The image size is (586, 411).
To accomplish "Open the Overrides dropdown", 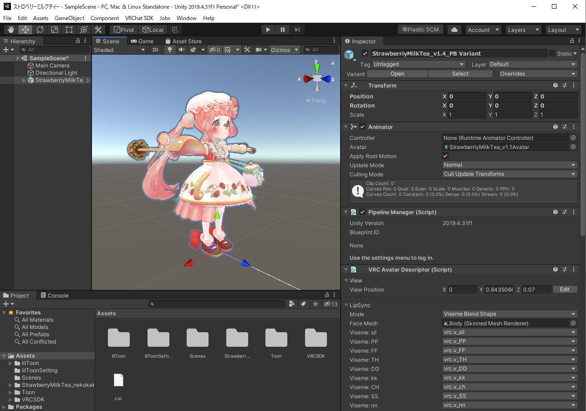I will 537,74.
